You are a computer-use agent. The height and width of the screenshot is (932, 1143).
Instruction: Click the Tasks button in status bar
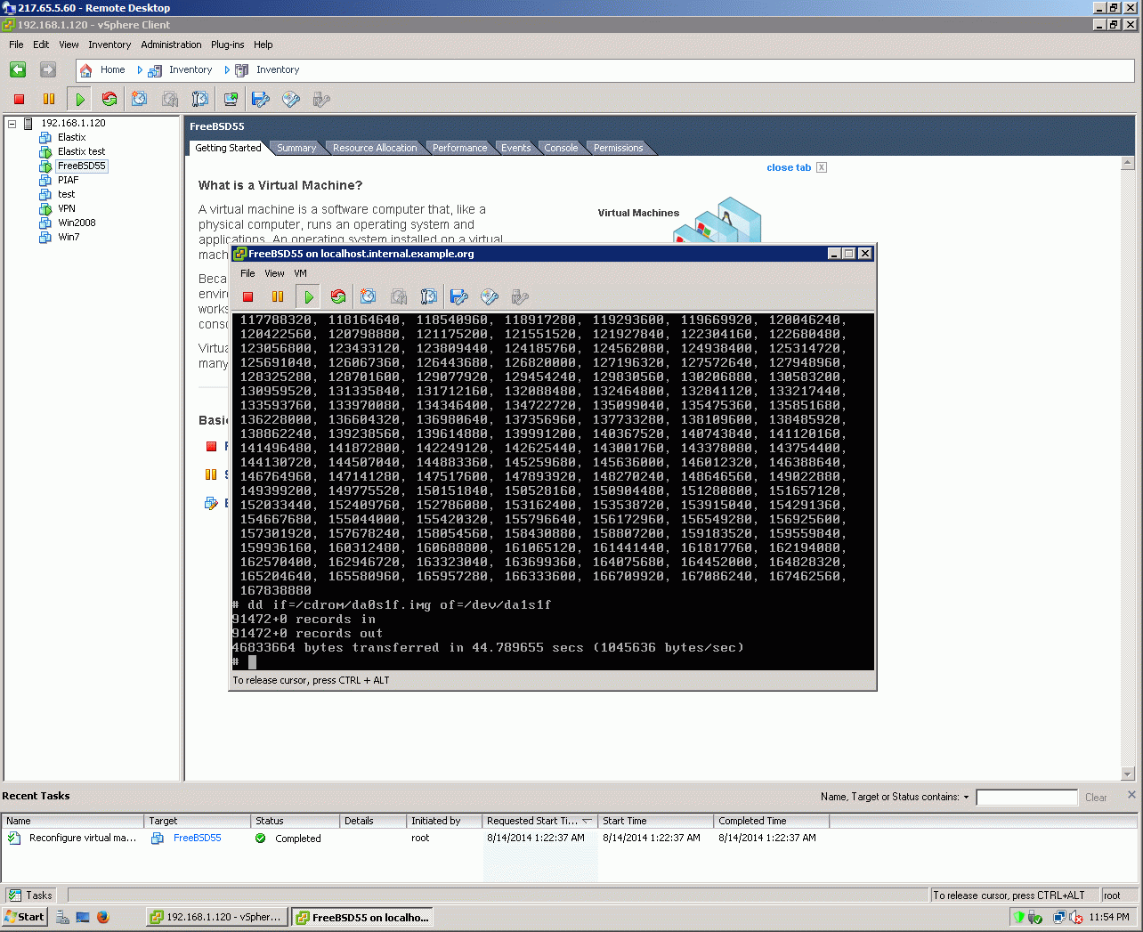click(x=31, y=896)
